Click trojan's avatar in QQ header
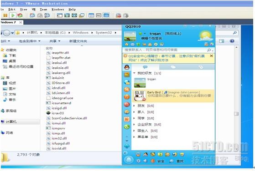The image size is (255, 171). [130, 36]
